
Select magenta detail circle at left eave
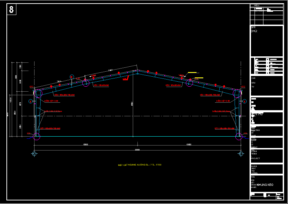pyautogui.click(x=38, y=93)
